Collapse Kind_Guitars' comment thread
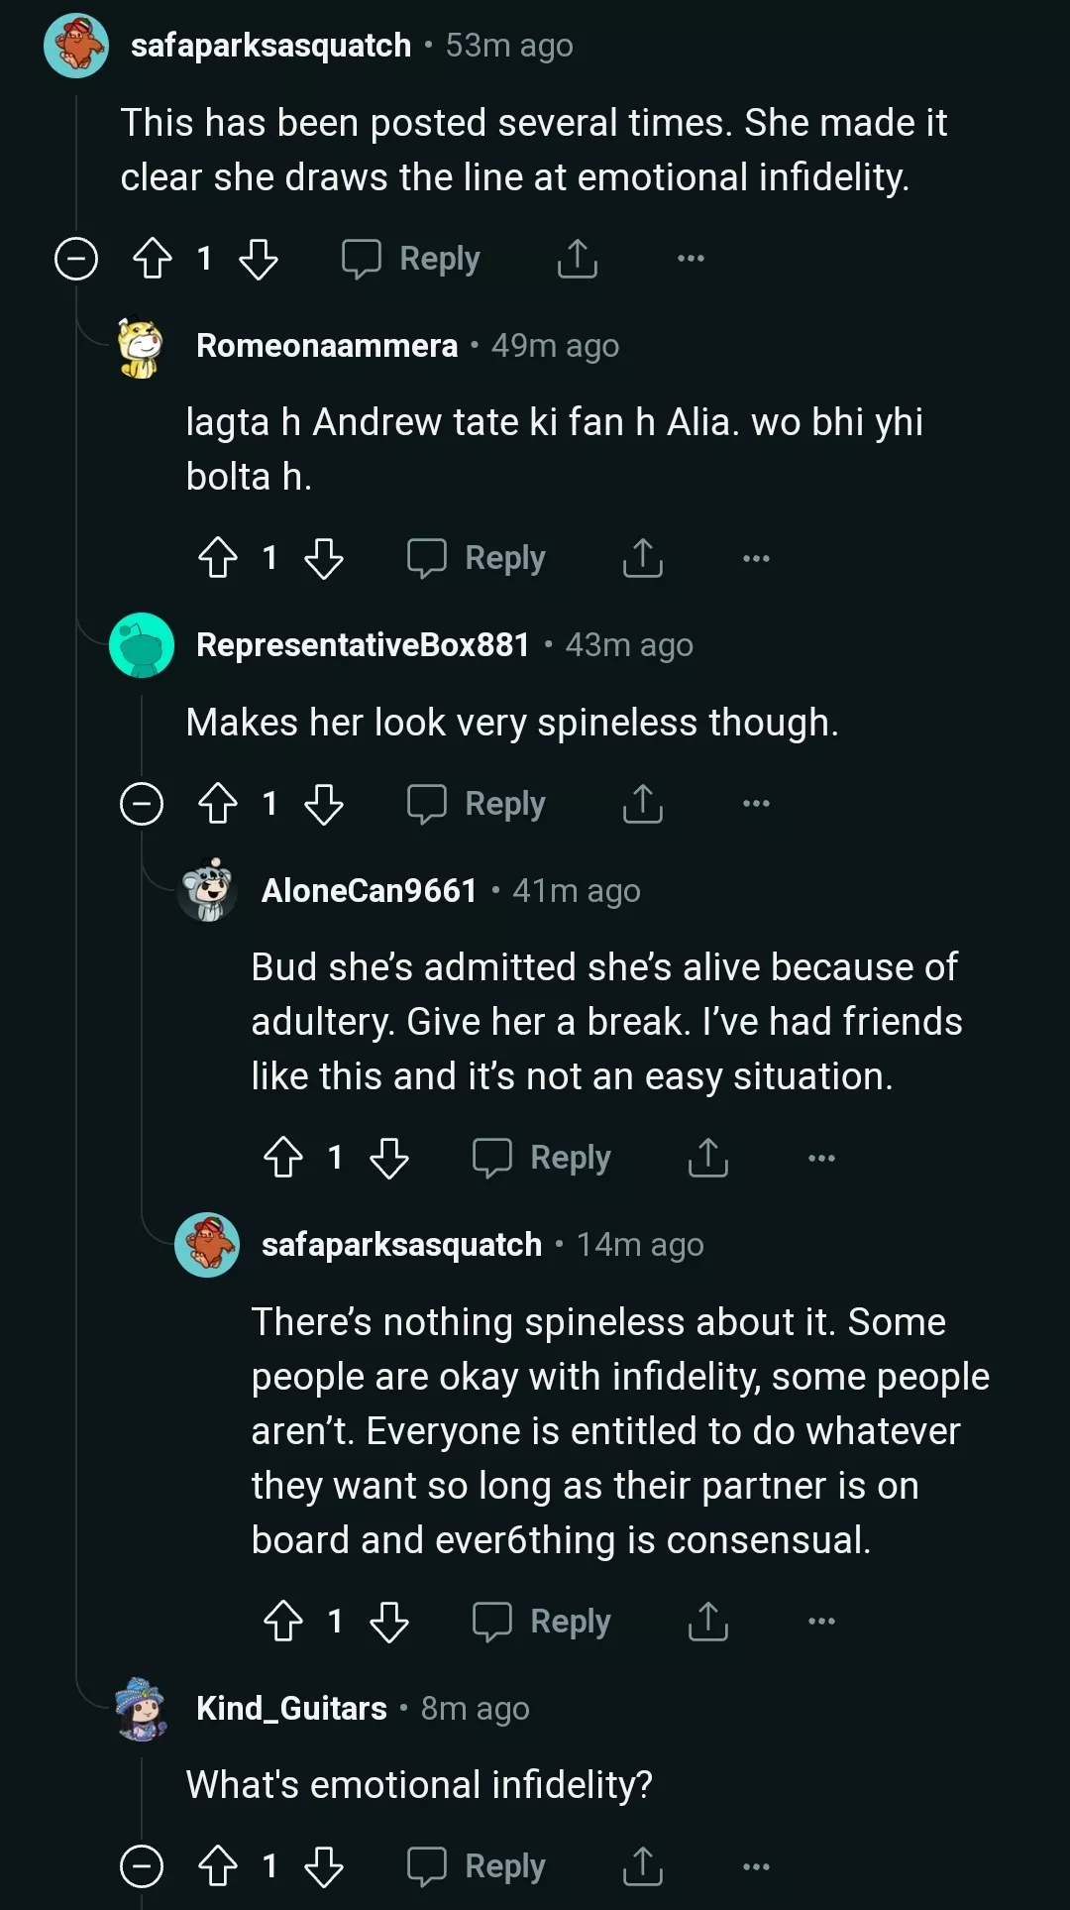The image size is (1070, 1910). coord(144,1867)
